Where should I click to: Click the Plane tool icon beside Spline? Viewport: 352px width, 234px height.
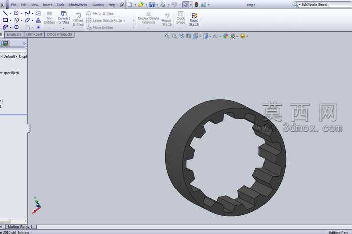[x=38, y=13]
